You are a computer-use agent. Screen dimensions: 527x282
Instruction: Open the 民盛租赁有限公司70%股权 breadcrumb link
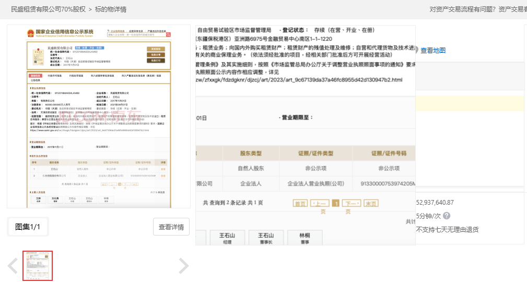click(x=49, y=9)
